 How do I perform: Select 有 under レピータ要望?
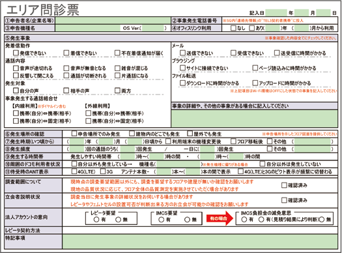tap(96, 220)
